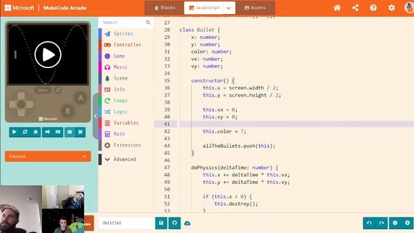Toggle debug mode bug icon
This screenshot has width=414, height=233.
click(x=36, y=131)
